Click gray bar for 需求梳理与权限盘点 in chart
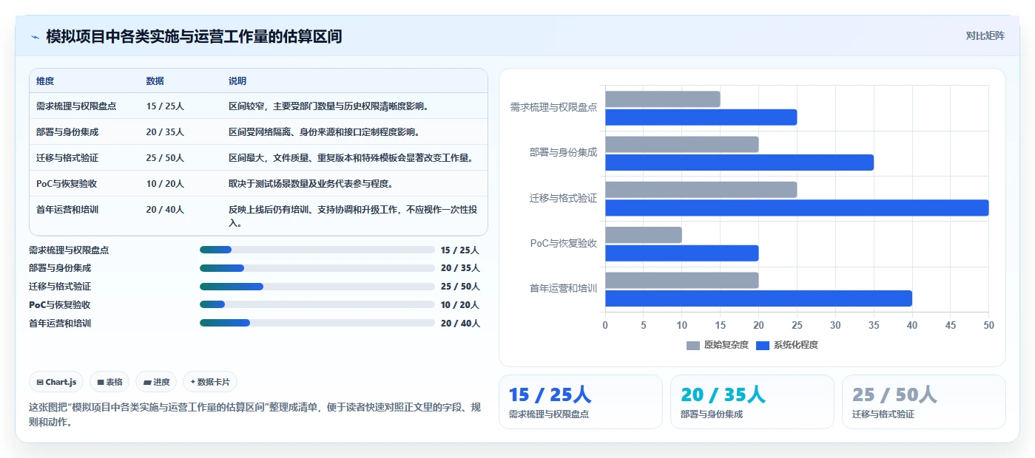 coord(663,99)
